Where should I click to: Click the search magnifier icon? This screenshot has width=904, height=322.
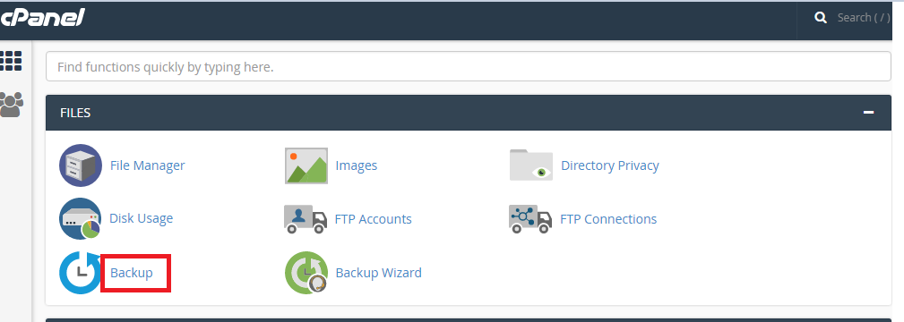click(821, 18)
